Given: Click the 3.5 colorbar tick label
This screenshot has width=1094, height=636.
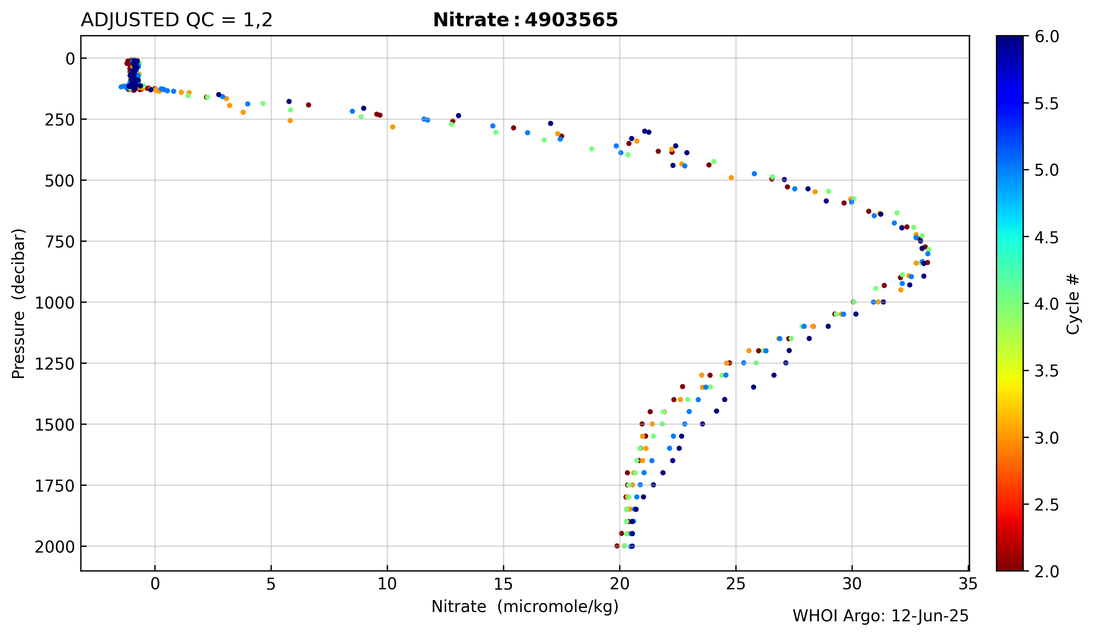Looking at the screenshot, I should 1047,371.
